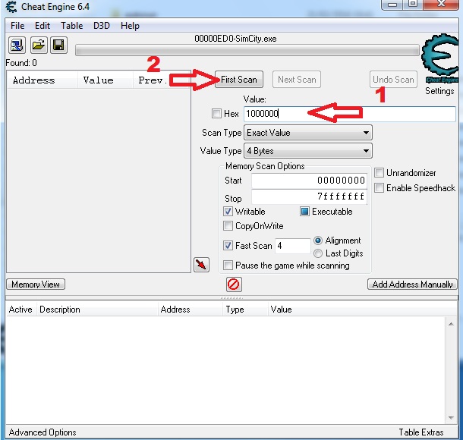Click the open folder toolbar icon
463x440 pixels.
click(39, 46)
